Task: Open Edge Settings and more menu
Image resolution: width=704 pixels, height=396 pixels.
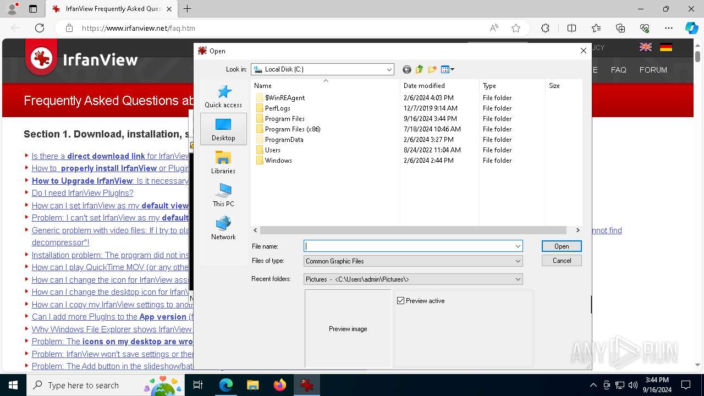Action: pyautogui.click(x=669, y=28)
